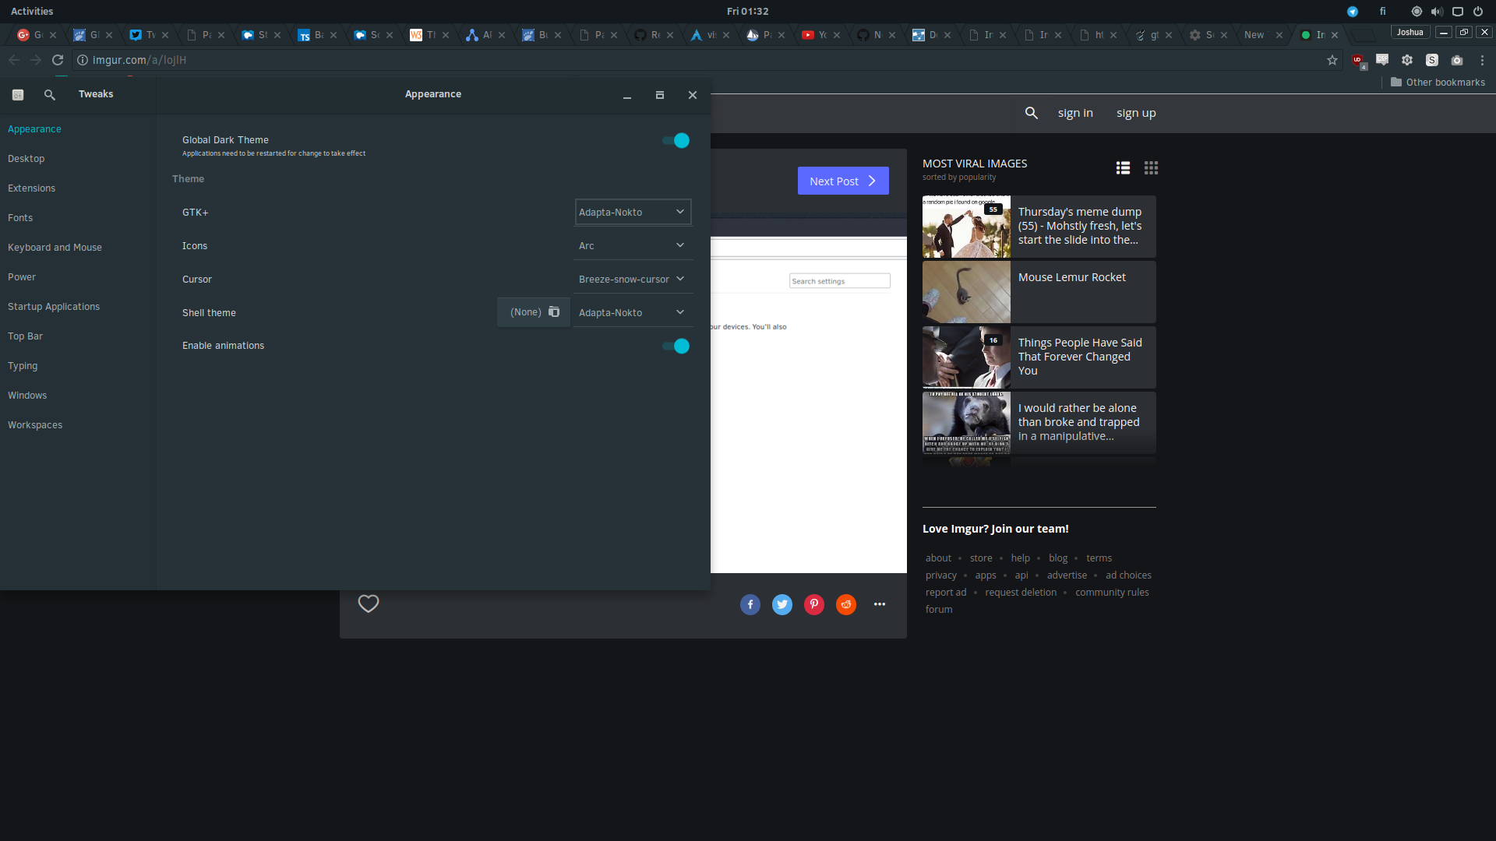Switch to the Twitter browser tab
The width and height of the screenshot is (1496, 841).
click(x=146, y=35)
